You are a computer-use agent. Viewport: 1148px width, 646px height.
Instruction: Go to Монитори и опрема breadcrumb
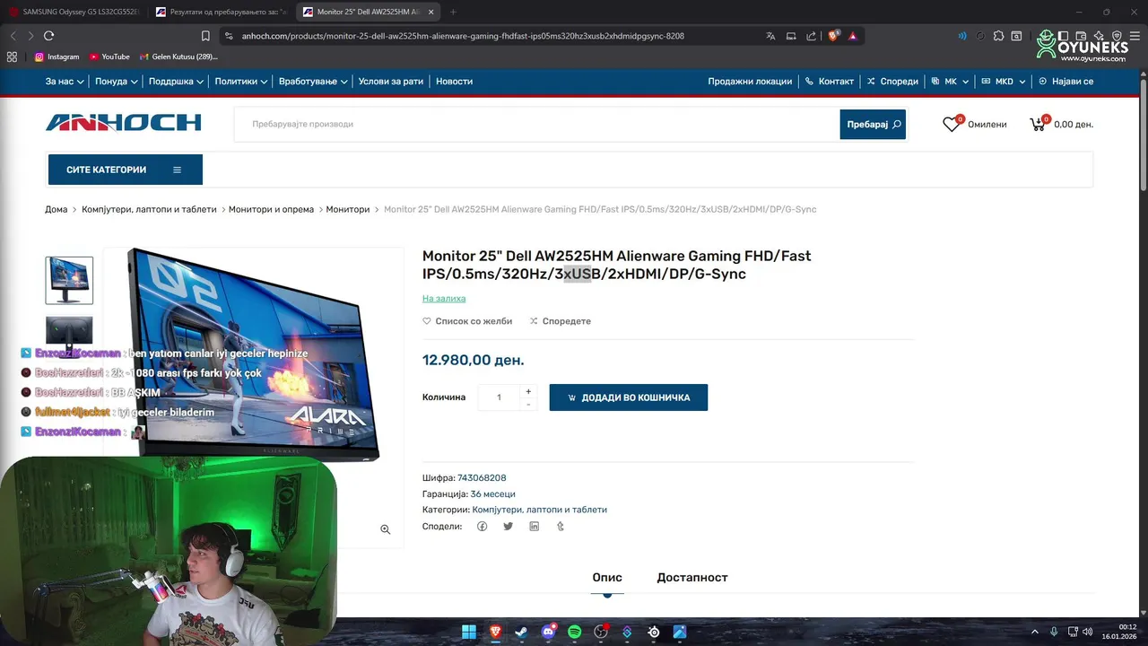pyautogui.click(x=271, y=209)
